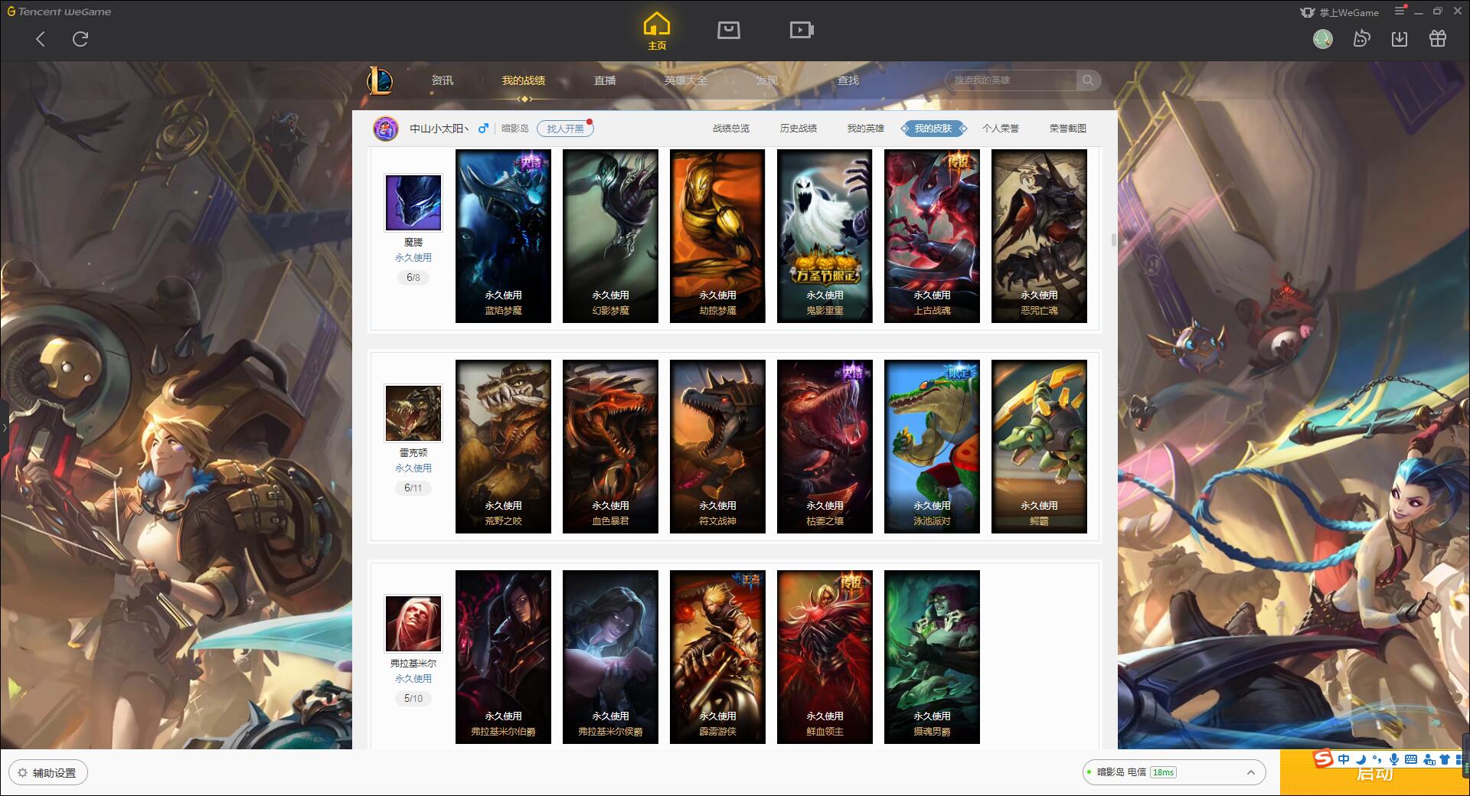Click the 辅助设置 gear button
The width and height of the screenshot is (1470, 796).
coord(48,773)
